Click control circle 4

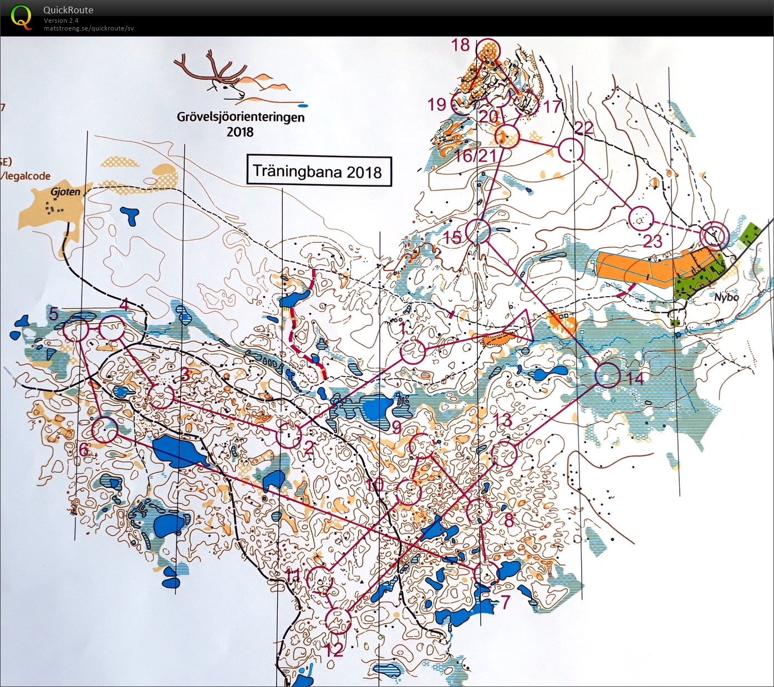(x=111, y=328)
